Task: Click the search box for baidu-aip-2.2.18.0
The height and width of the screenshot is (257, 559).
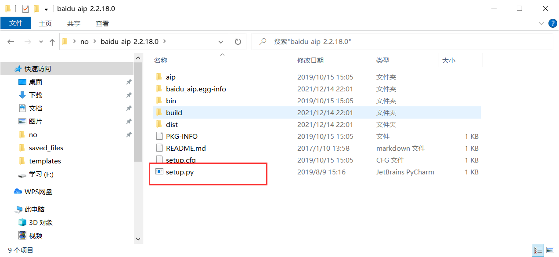Action: [402, 42]
